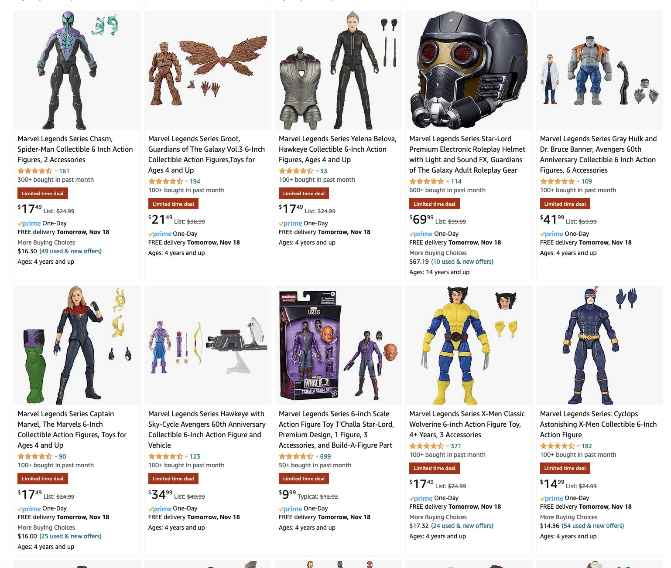Expand the star rating popover for Chasm
The width and height of the screenshot is (671, 568).
[56, 171]
